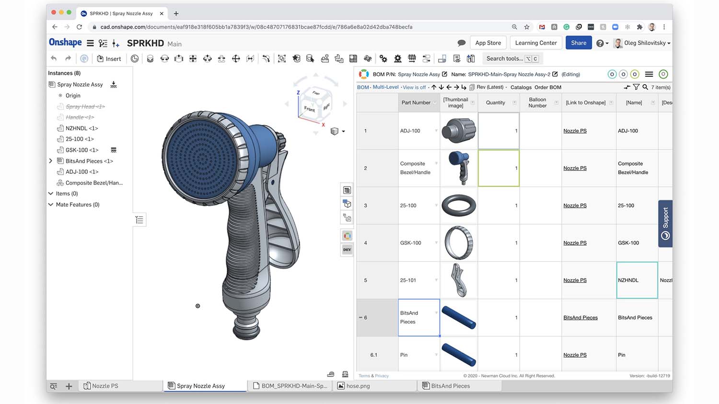Expand the BitsAnd Pieces subassembly tree node

point(51,161)
